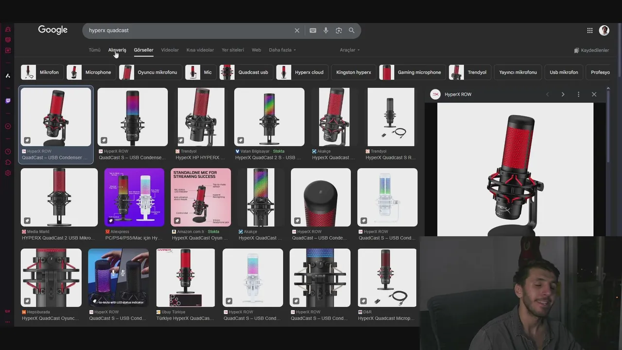Open the 'HYPERX QuadCast 2 USB Mikro...' link
Image resolution: width=622 pixels, height=350 pixels.
(x=58, y=238)
